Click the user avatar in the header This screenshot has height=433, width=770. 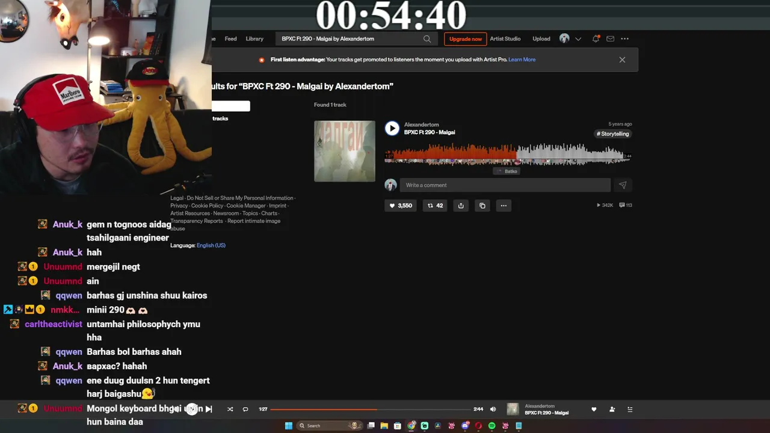564,38
